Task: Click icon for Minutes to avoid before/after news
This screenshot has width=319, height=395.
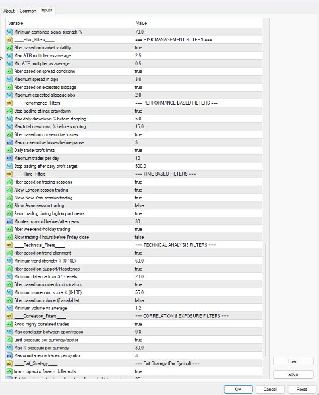Action: [9, 221]
